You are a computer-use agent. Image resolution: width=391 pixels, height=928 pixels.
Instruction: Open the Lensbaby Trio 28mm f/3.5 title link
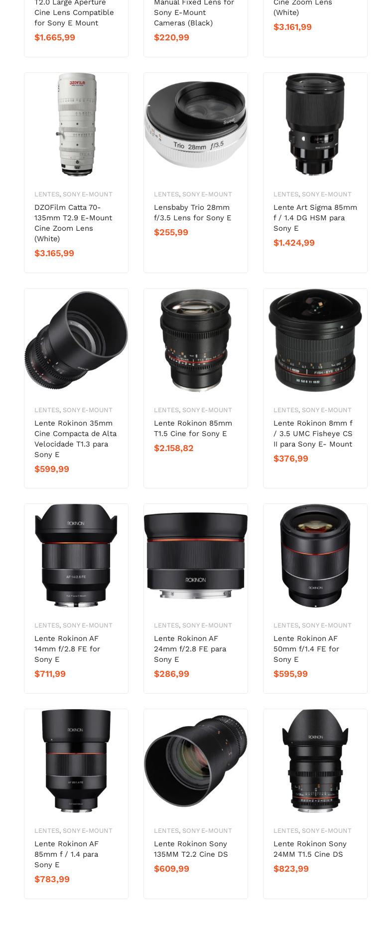[x=192, y=212]
